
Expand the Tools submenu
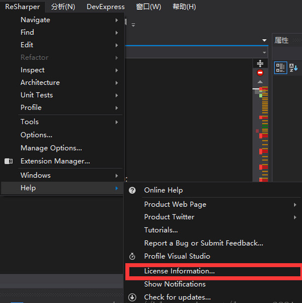pyautogui.click(x=117, y=122)
